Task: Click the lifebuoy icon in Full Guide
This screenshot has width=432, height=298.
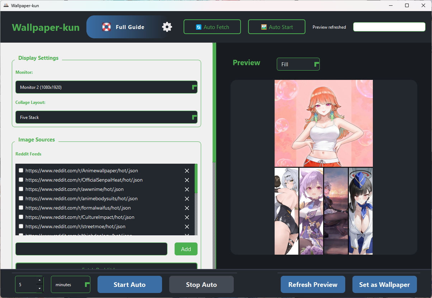Action: [106, 27]
